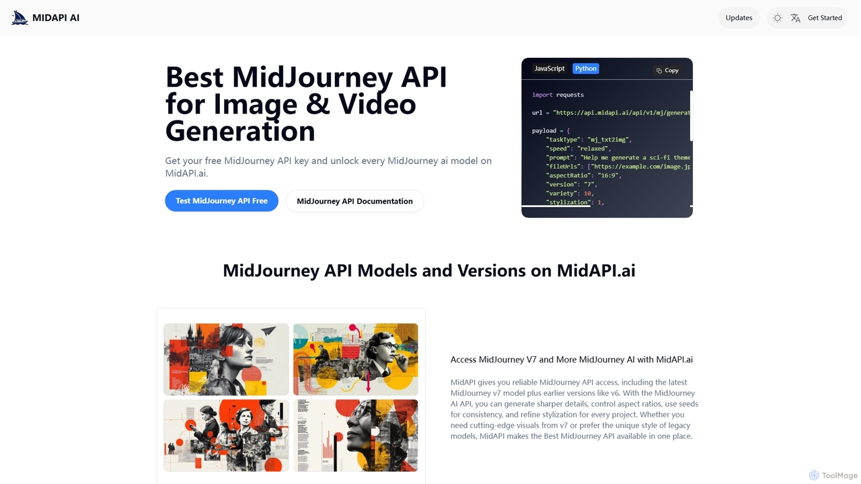This screenshot has height=484, width=861.
Task: Switch to the JavaScript code tab
Action: click(550, 69)
